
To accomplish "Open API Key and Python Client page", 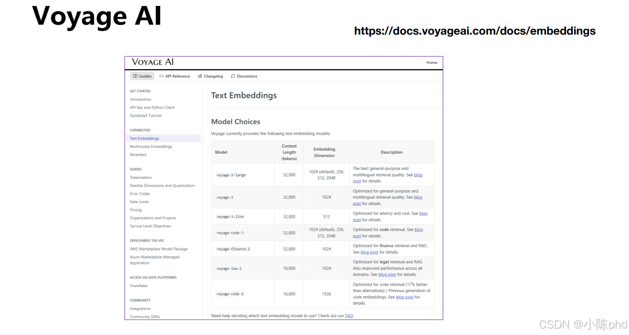I will [x=152, y=107].
